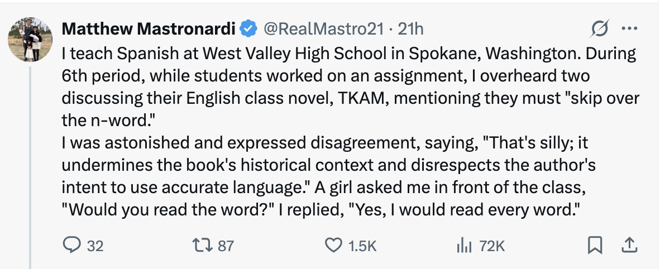
Task: Click the 72K views count
Action: (492, 246)
